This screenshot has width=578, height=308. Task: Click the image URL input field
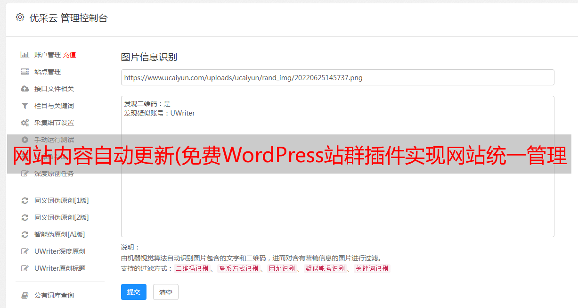pos(337,77)
